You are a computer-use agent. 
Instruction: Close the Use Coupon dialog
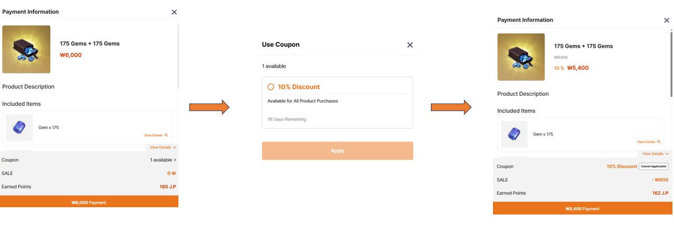click(x=410, y=45)
